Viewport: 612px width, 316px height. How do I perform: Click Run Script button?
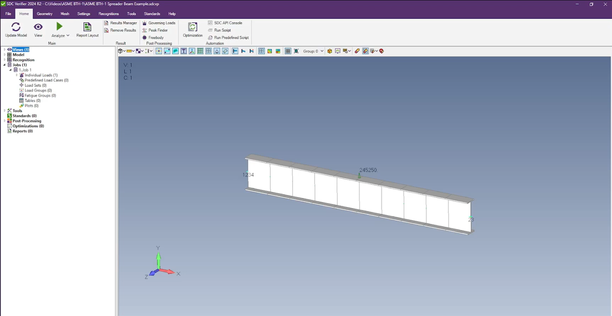pos(219,30)
